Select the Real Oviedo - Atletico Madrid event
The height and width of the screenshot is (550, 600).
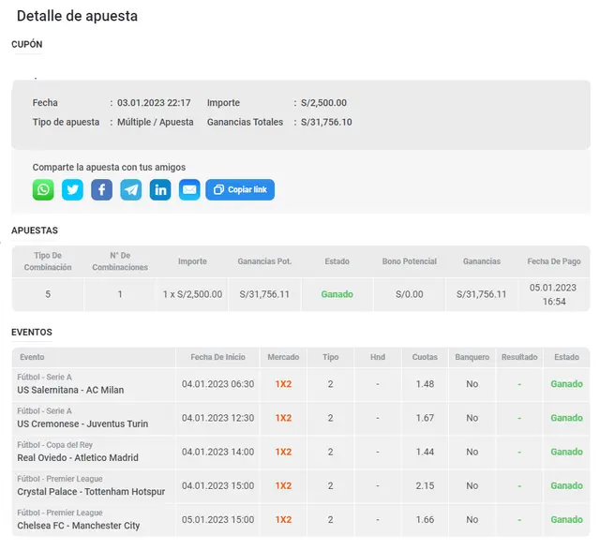(x=78, y=457)
